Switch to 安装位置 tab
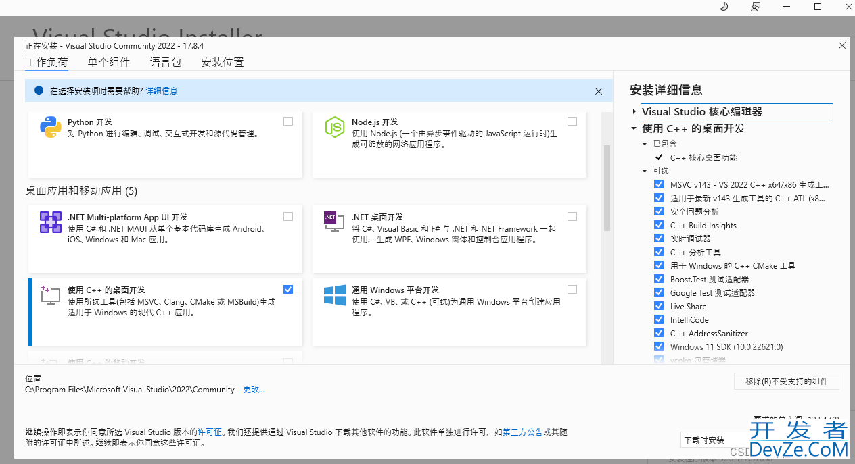Image resolution: width=855 pixels, height=464 pixels. pos(223,62)
